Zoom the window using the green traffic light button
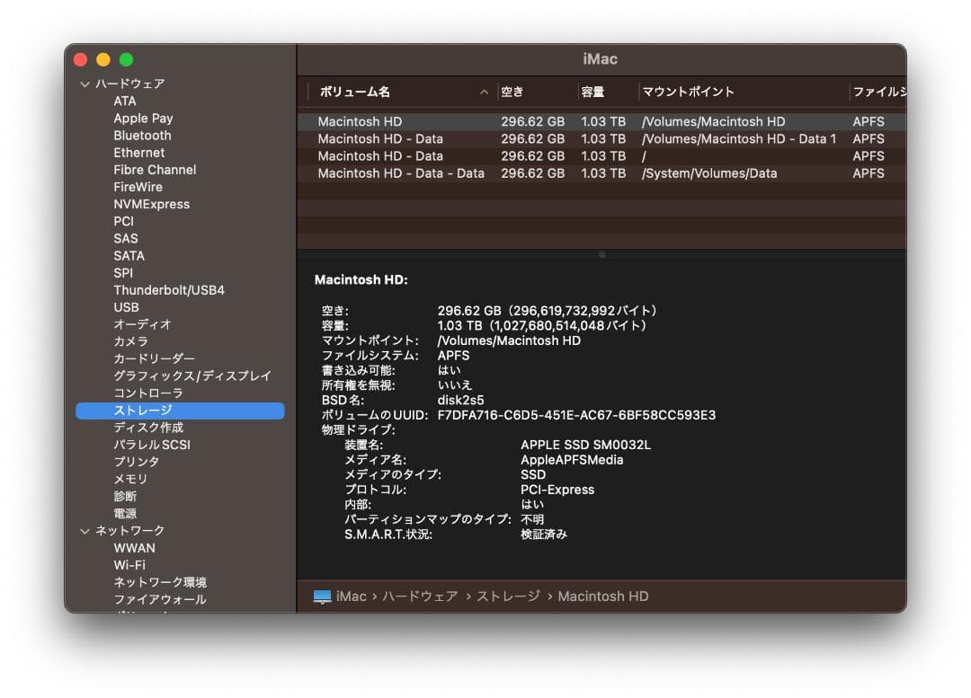 coord(126,58)
